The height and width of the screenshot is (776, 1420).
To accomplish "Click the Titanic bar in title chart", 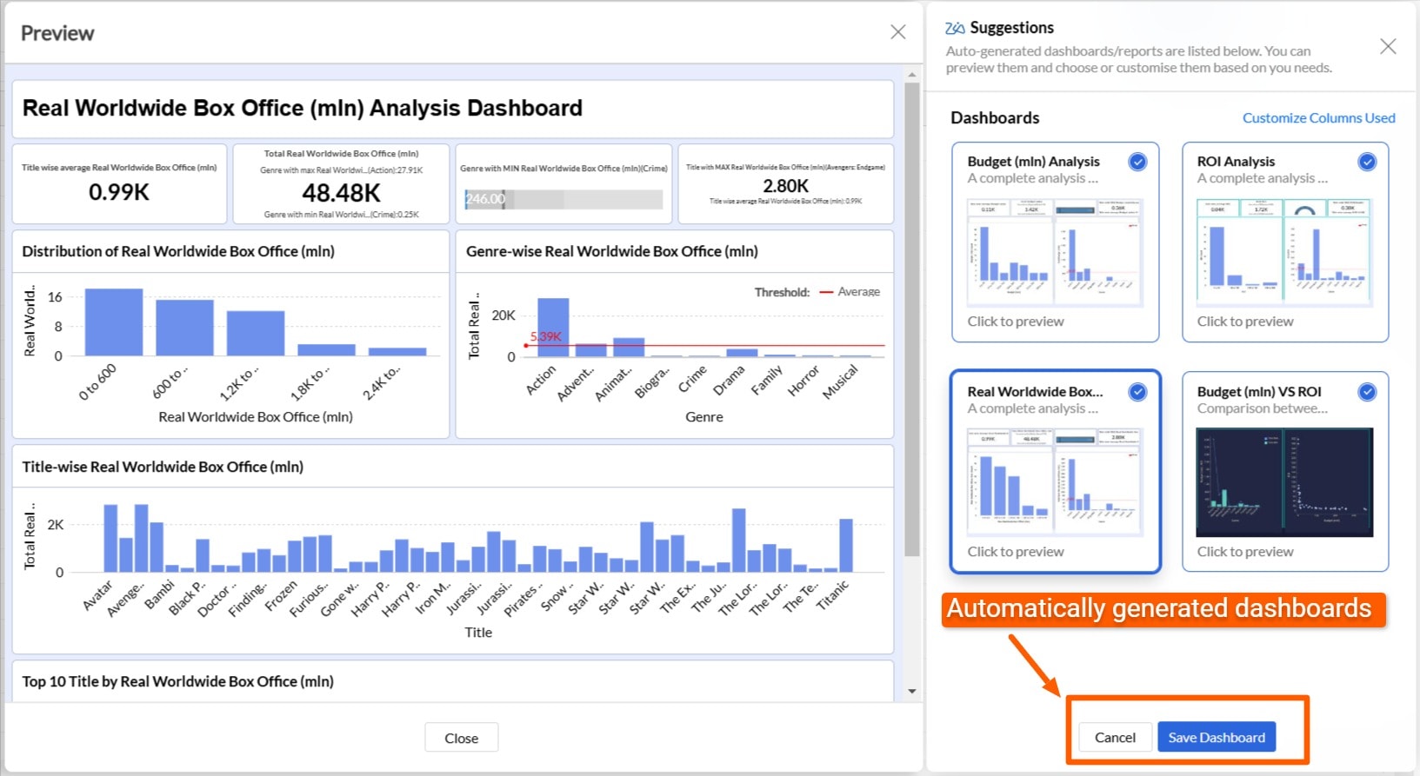I will click(x=845, y=545).
